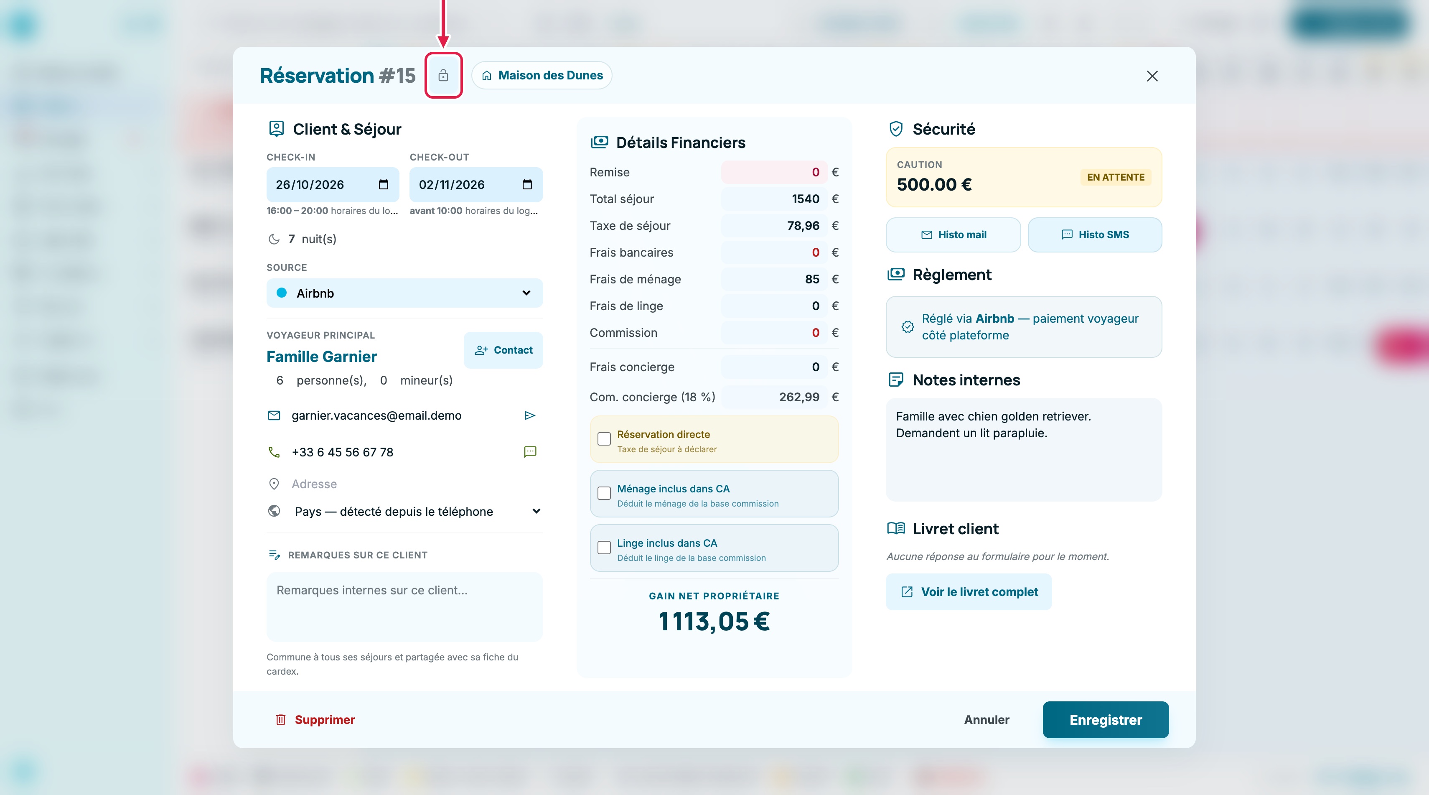Tick the Linge inclus dans CA checkbox

coord(604,548)
